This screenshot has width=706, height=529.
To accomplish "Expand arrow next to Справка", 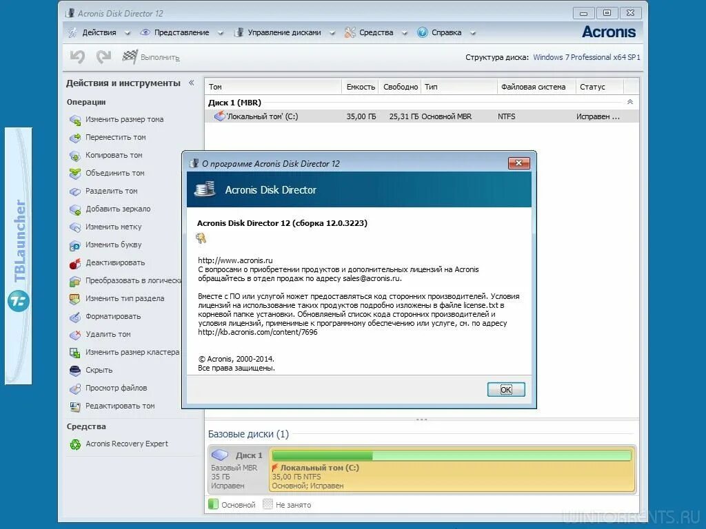I will [473, 33].
